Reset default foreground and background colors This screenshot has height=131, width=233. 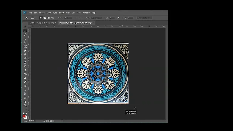24,113
